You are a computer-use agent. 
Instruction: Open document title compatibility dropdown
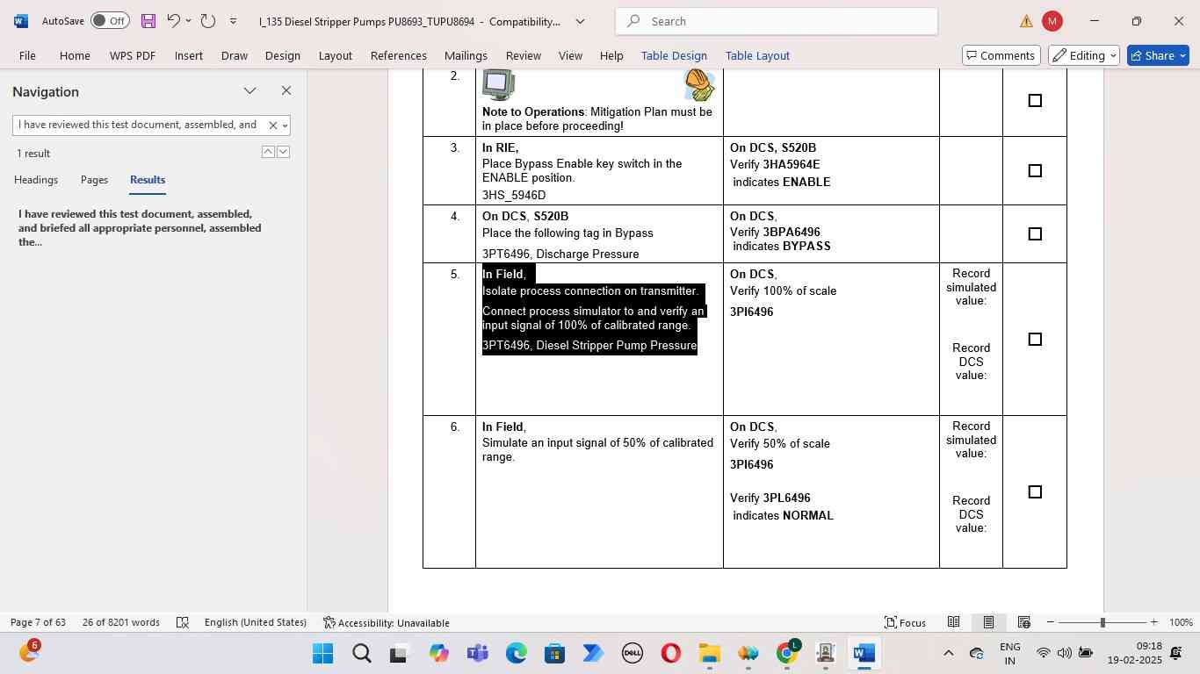(580, 21)
